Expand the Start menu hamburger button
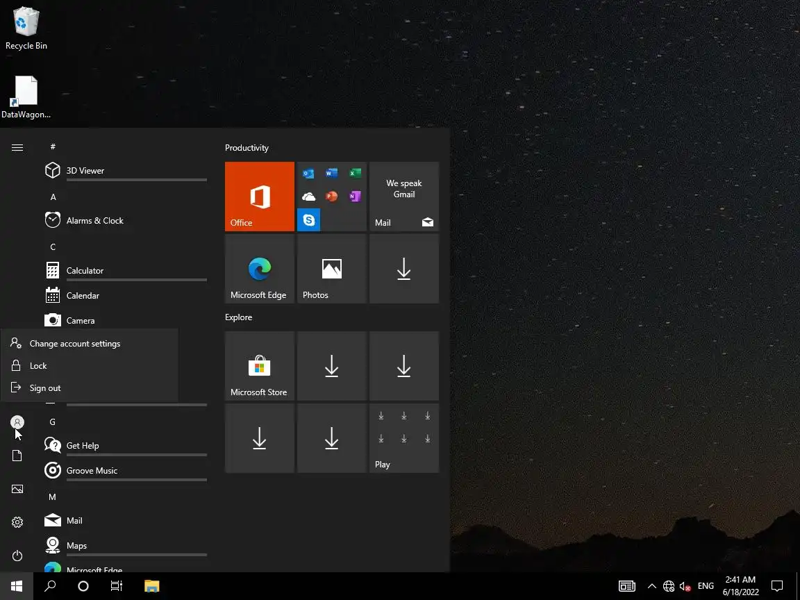 point(17,148)
